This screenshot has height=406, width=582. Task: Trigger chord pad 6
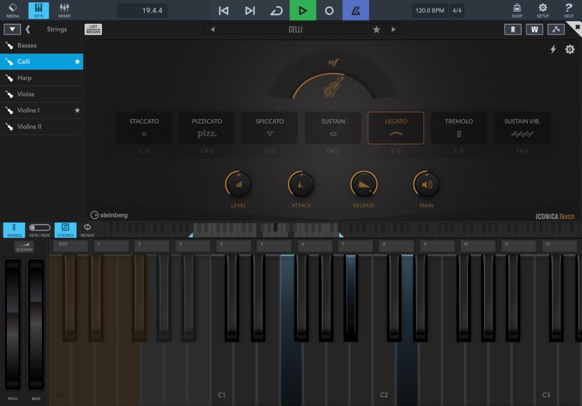coord(315,246)
